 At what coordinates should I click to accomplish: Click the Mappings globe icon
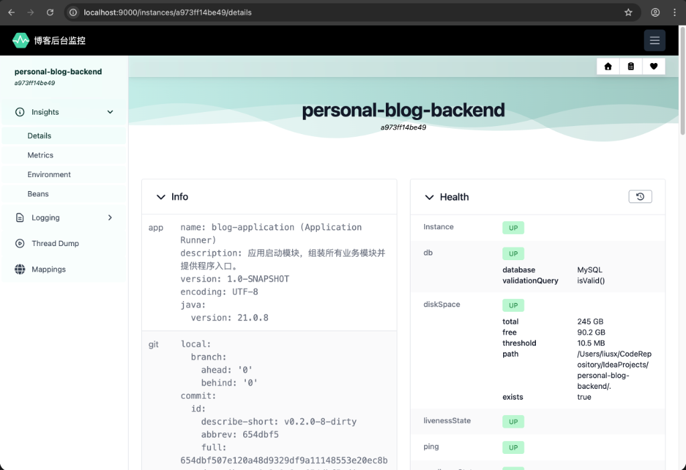coord(20,270)
